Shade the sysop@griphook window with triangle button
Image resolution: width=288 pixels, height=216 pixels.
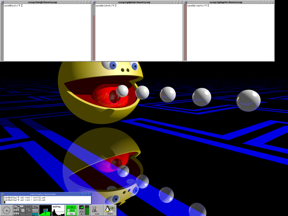click(175, 2)
